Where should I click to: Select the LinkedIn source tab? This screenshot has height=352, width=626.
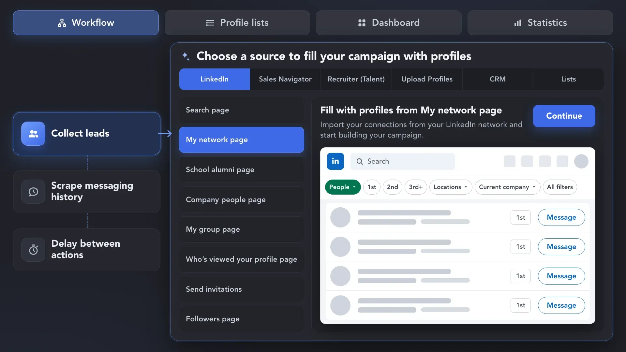215,79
